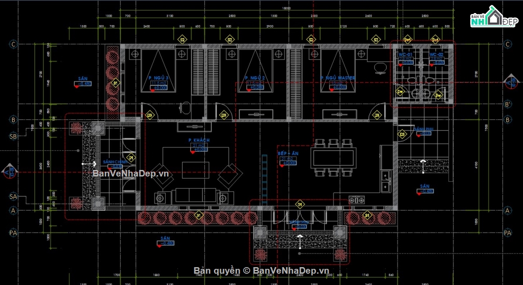The width and height of the screenshot is (523, 285).
Task: Select the bed in P. Ngủ Master
Action: (x=338, y=70)
